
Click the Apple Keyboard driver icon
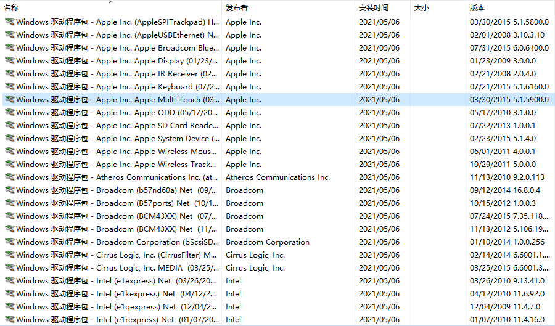click(x=10, y=86)
